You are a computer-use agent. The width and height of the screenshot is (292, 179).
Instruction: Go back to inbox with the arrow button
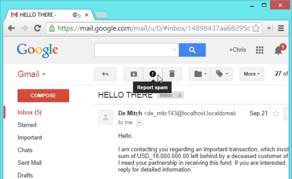(x=105, y=74)
